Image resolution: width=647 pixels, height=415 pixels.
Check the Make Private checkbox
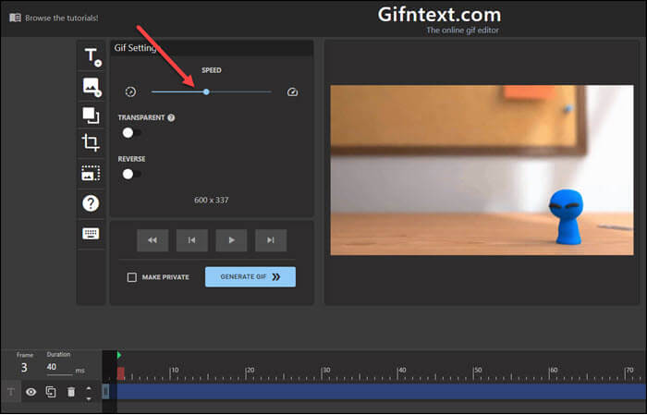(131, 277)
